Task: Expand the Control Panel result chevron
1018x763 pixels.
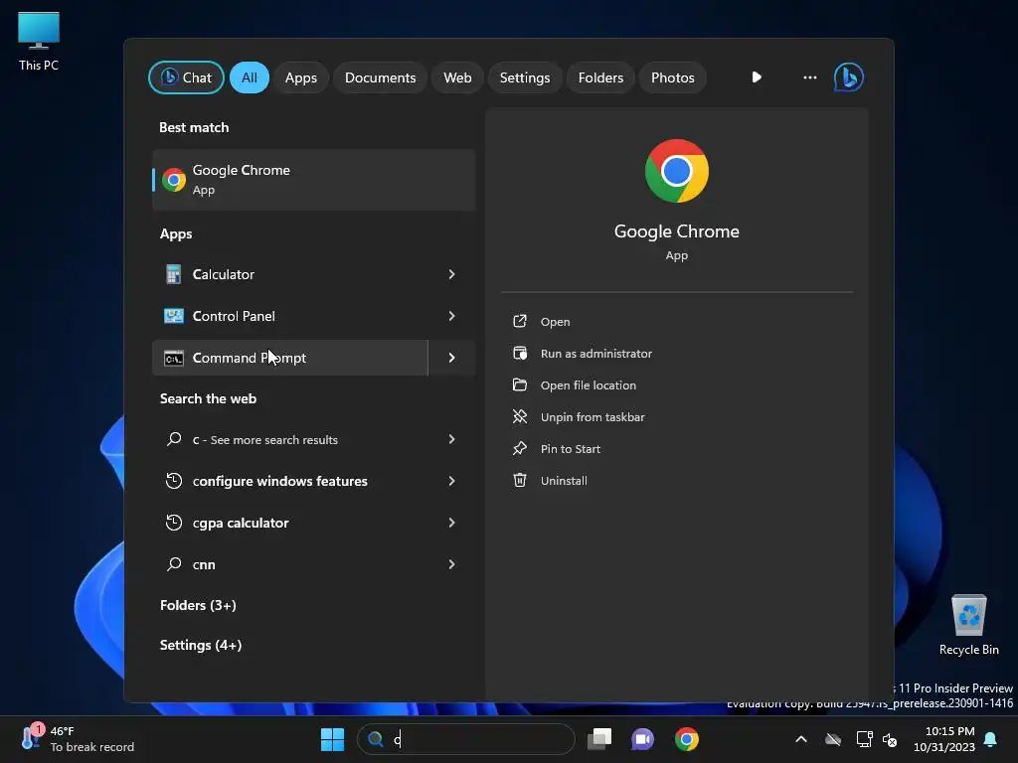Action: click(x=451, y=316)
